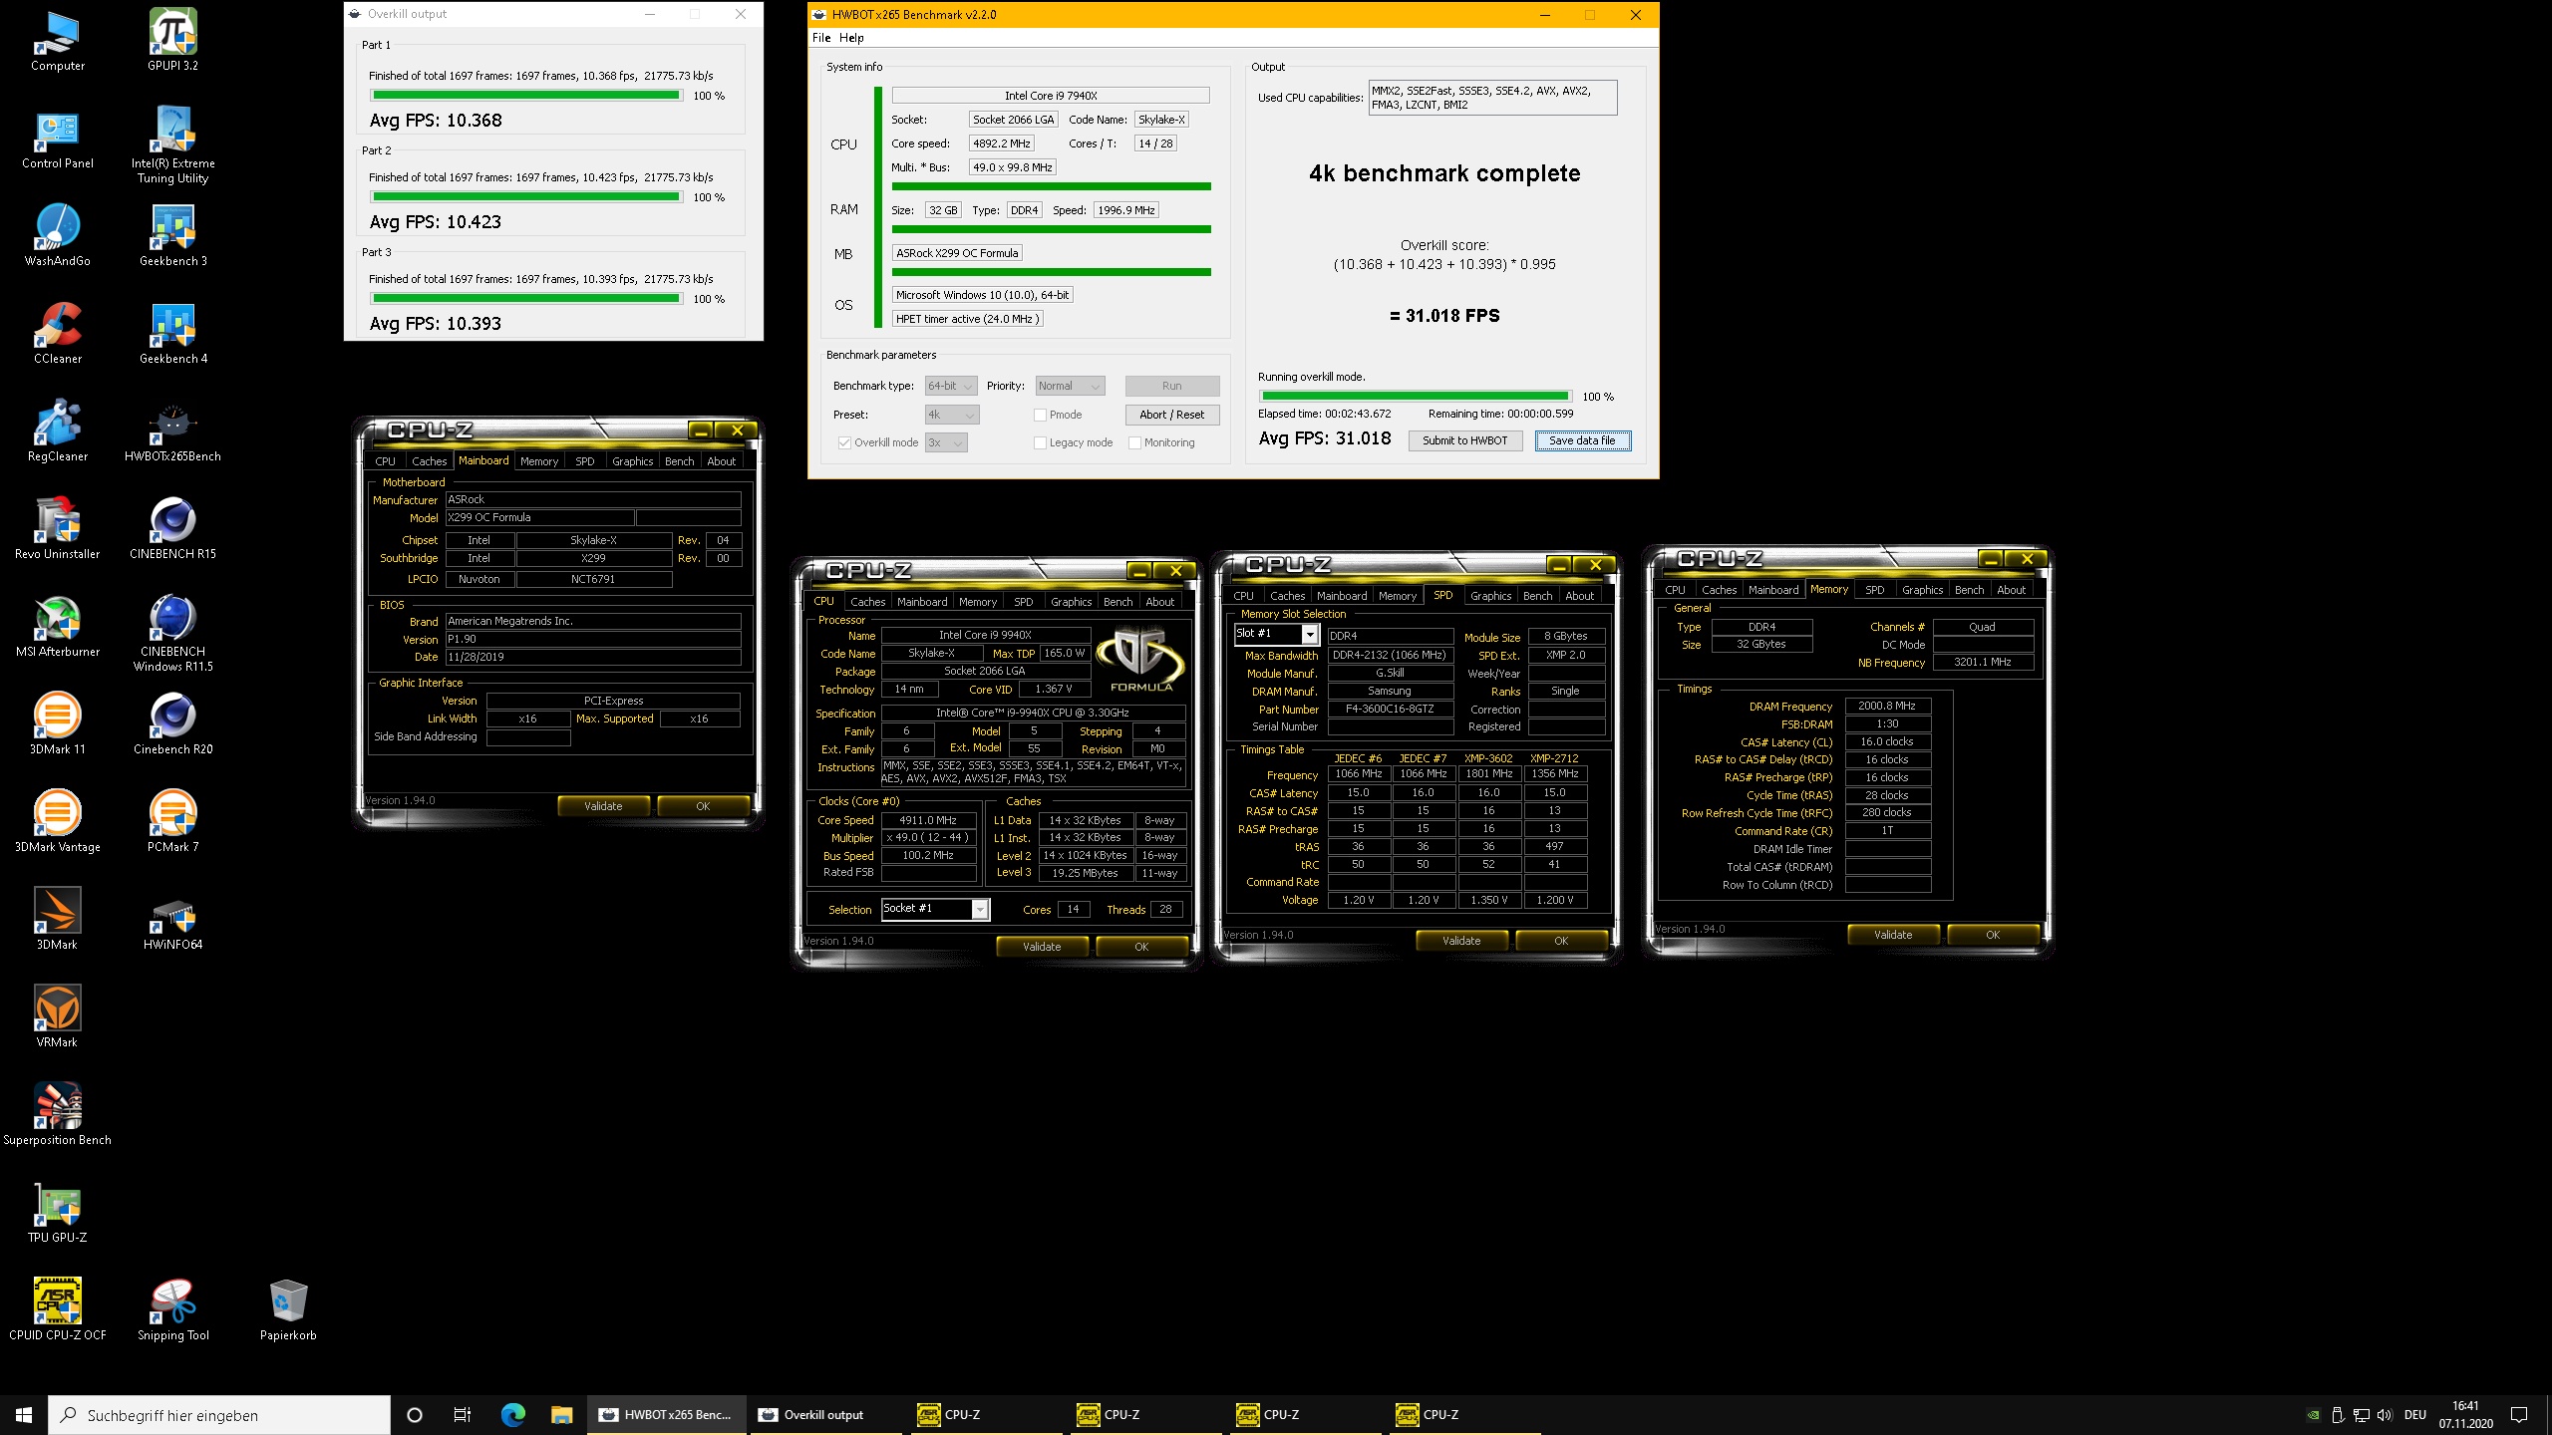Viewport: 2552px width, 1435px height.
Task: Open Task View from the taskbar
Action: tap(462, 1415)
